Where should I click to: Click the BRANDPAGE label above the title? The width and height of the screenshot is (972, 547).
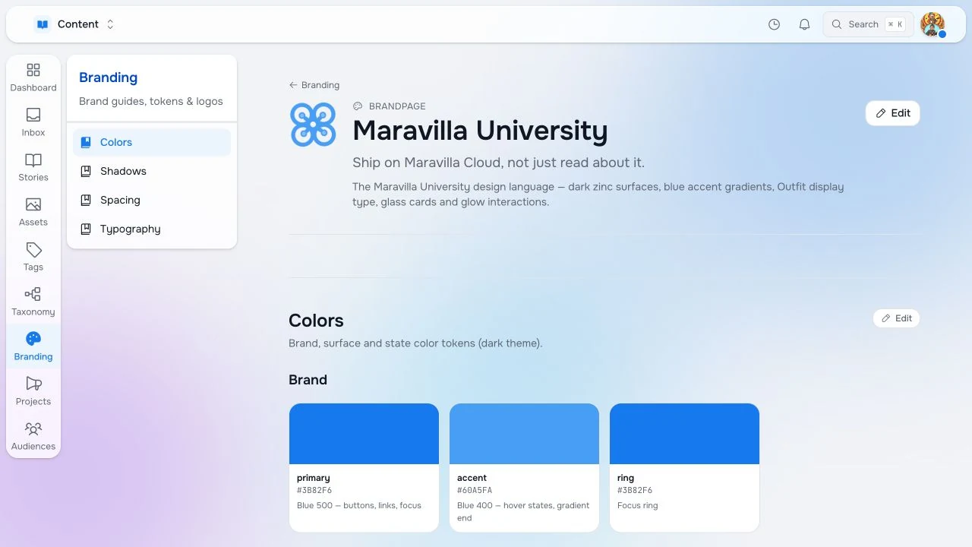pyautogui.click(x=397, y=106)
